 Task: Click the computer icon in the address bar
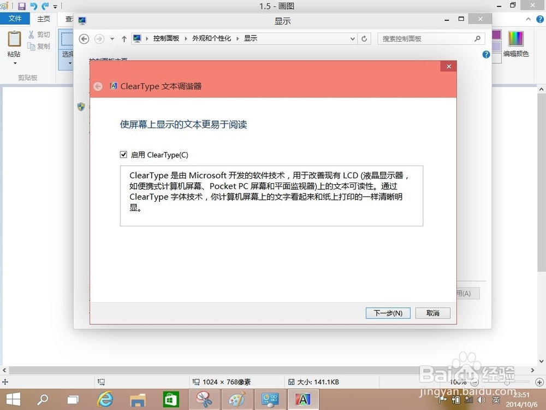[x=137, y=38]
